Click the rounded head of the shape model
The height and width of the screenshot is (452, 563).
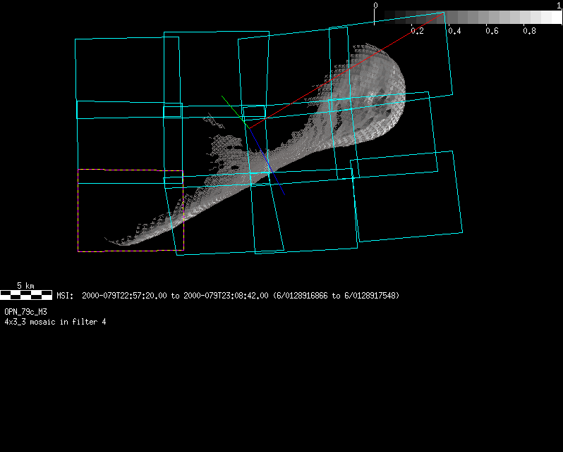[x=373, y=93]
